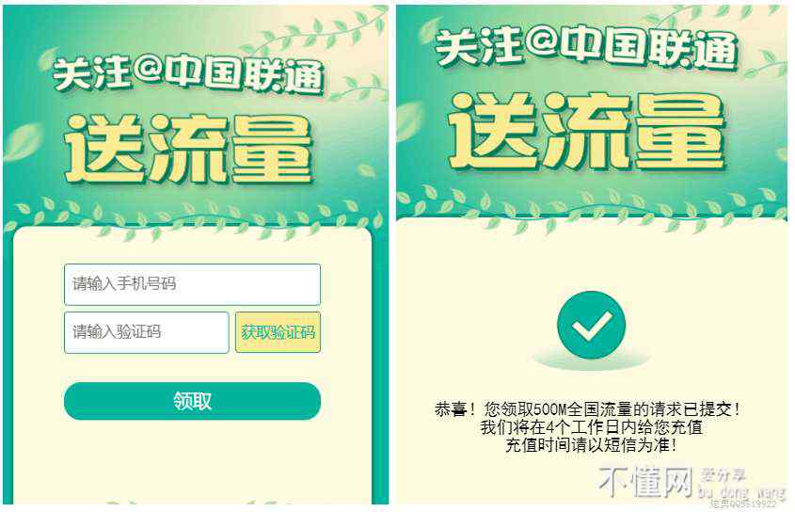This screenshot has width=795, height=512.
Task: Click the 不懂网 watermark logo
Action: (644, 481)
